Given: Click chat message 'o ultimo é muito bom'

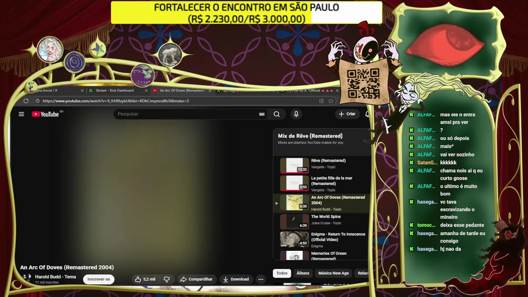Looking at the screenshot, I should (458, 190).
